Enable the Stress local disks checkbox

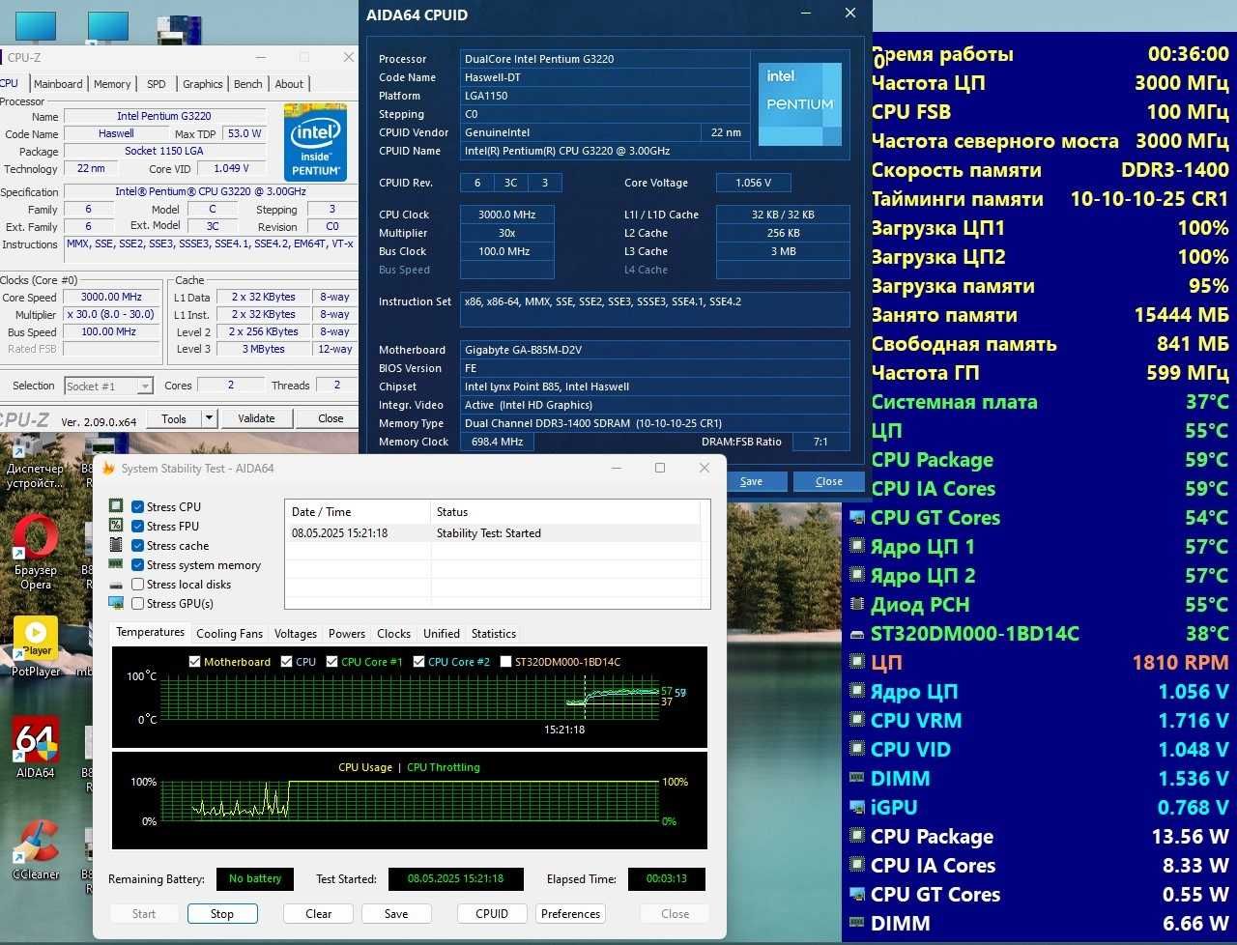(x=137, y=584)
